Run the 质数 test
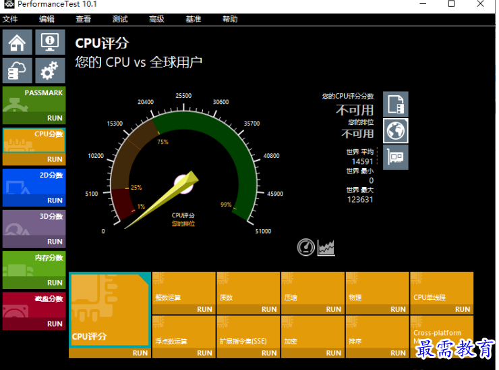 (x=248, y=293)
